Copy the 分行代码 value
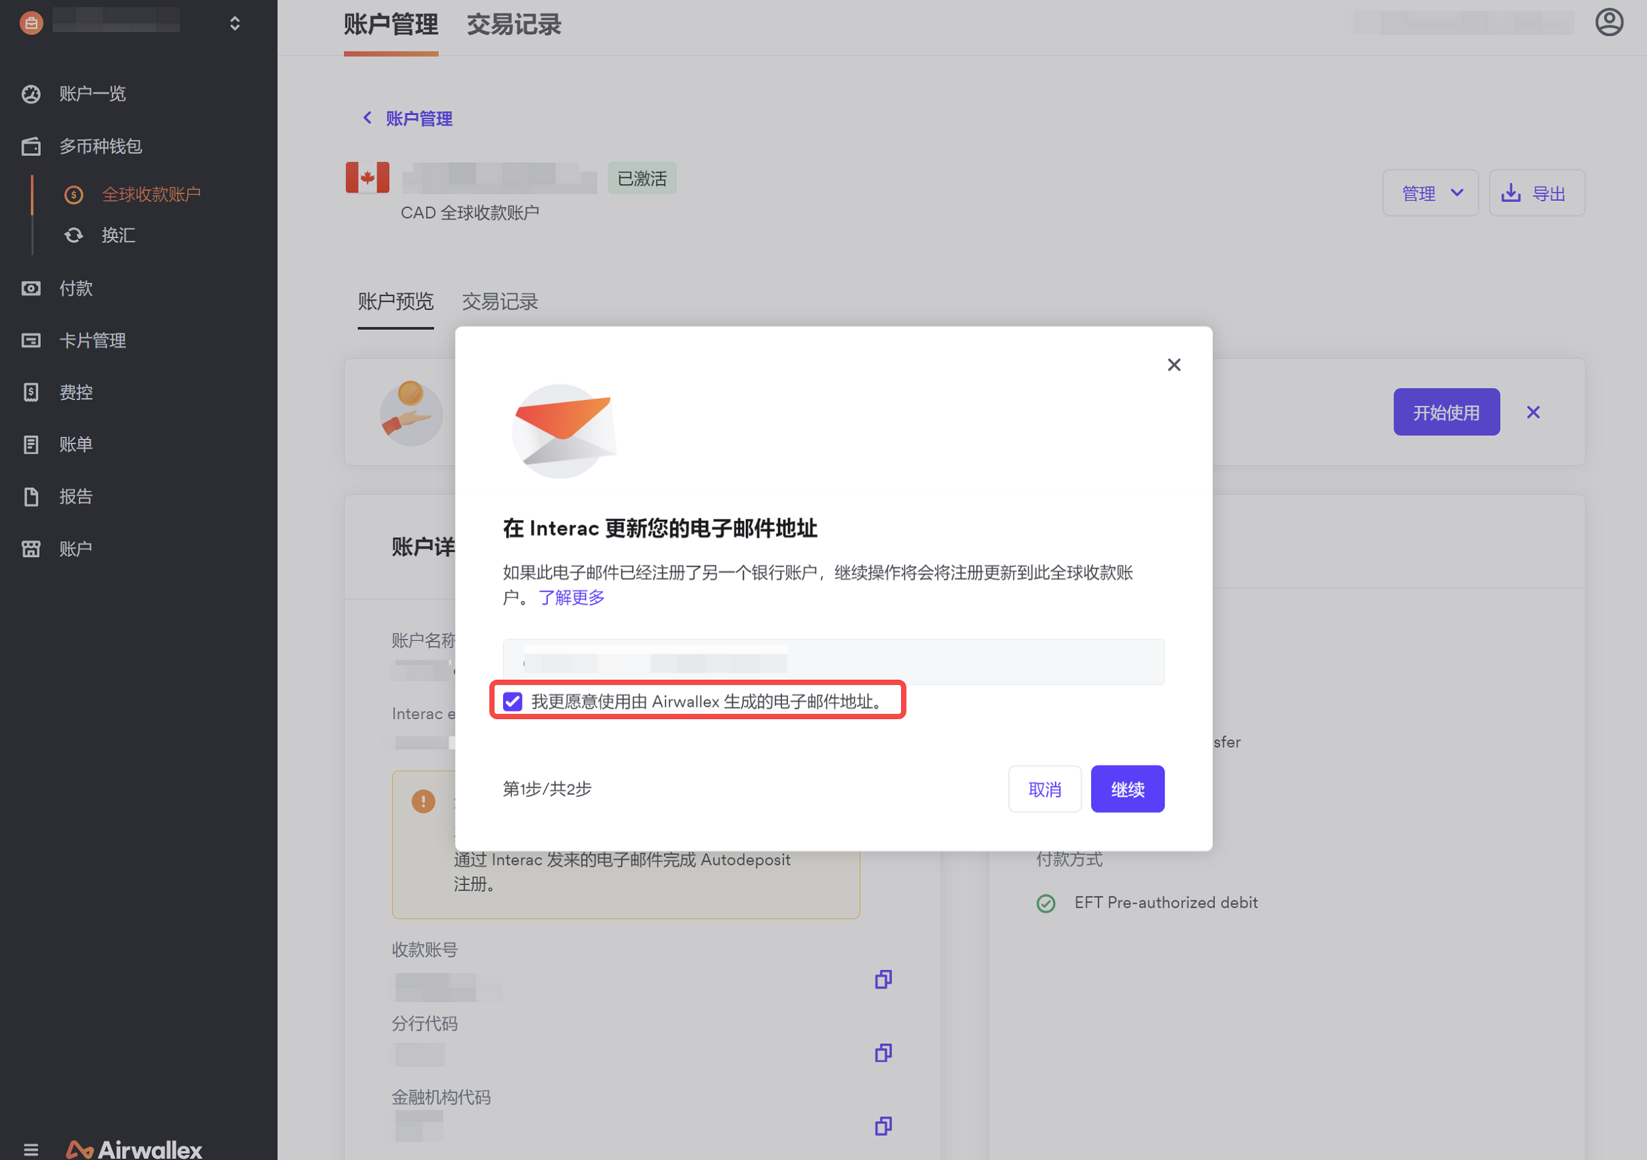 [x=883, y=1053]
